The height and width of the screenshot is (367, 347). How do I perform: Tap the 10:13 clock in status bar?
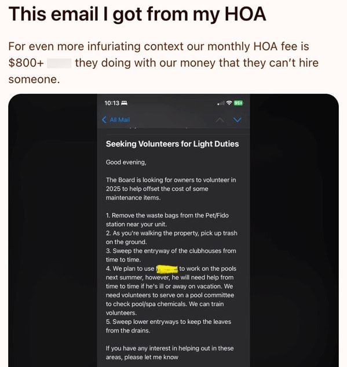112,103
